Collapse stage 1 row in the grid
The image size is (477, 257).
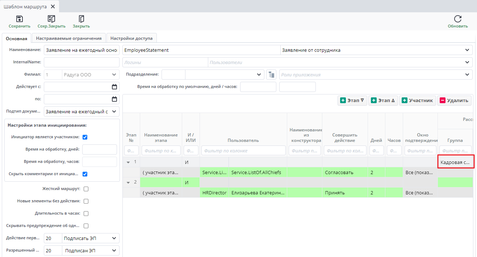tap(128, 162)
